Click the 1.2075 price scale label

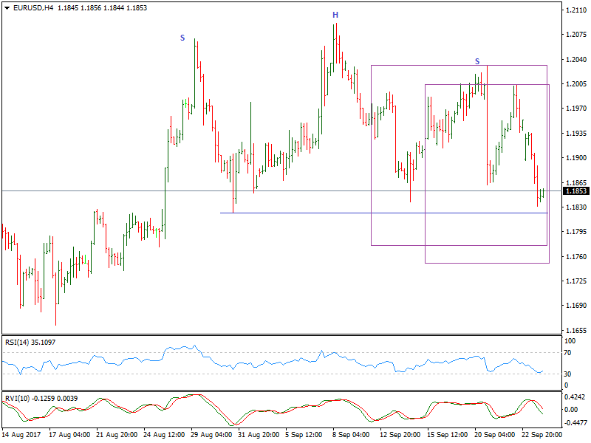tap(576, 35)
